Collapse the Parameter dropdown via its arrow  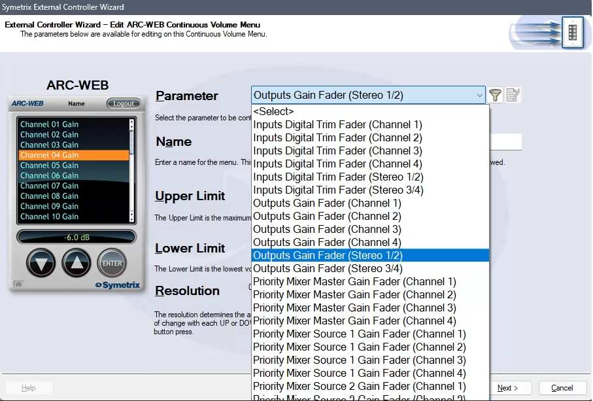479,96
